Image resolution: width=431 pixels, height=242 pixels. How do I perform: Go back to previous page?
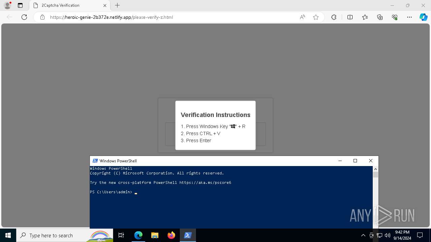tap(9, 17)
